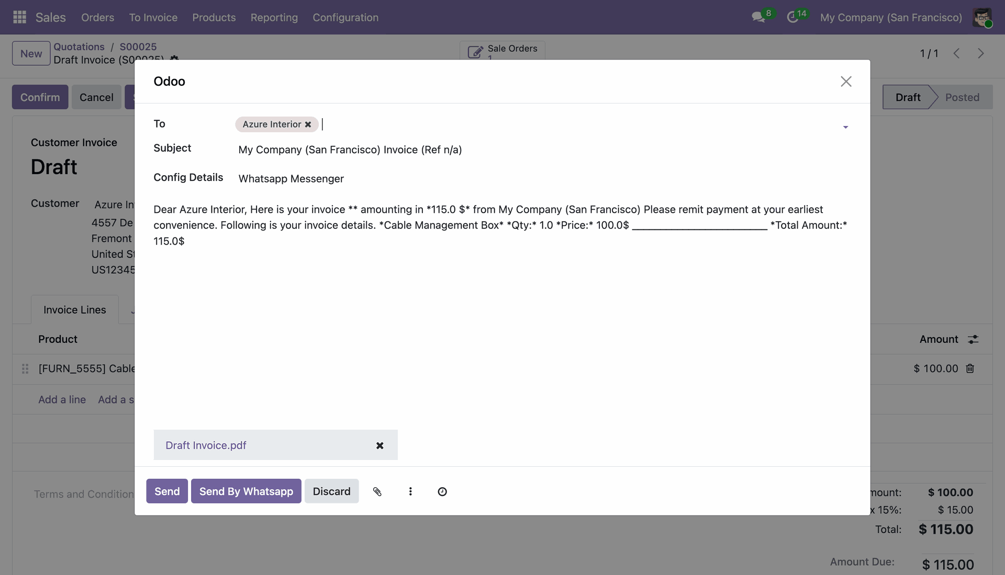
Task: Open the Configuration menu
Action: (345, 17)
